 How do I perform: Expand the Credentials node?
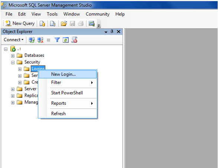pos(20,83)
